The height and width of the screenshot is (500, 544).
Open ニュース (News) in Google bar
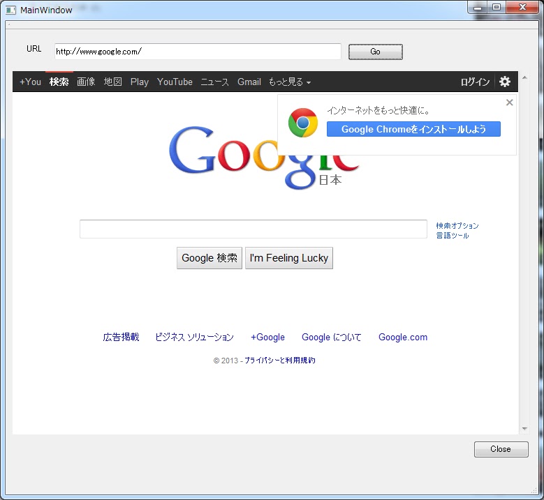pyautogui.click(x=215, y=82)
